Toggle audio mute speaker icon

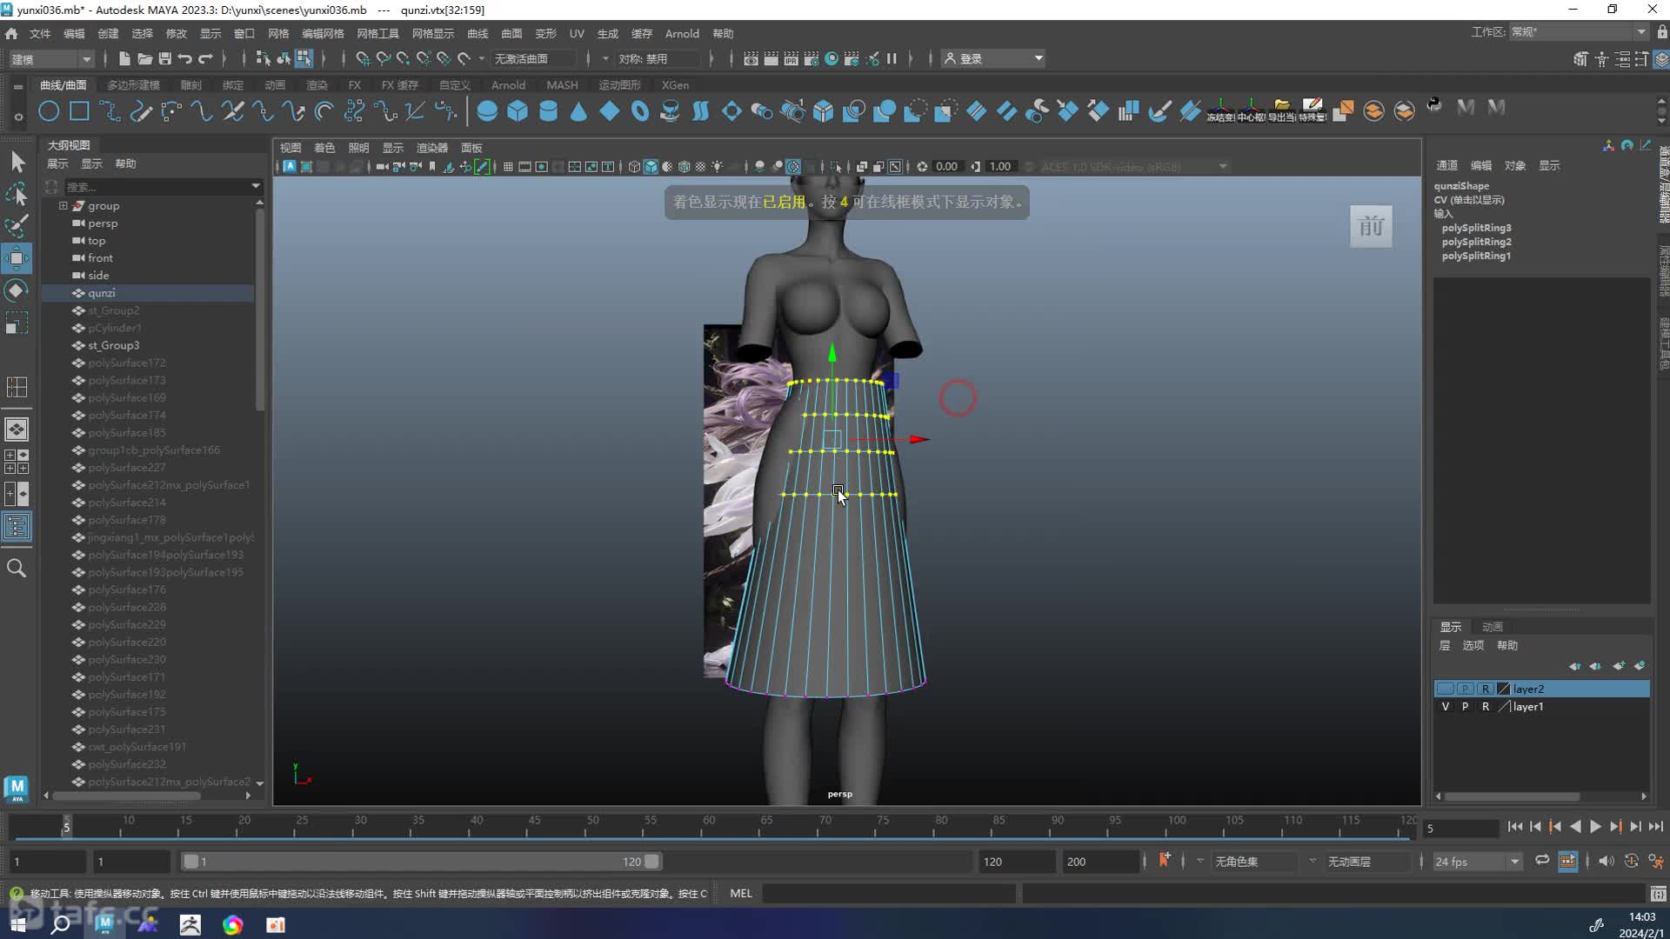click(x=1606, y=861)
